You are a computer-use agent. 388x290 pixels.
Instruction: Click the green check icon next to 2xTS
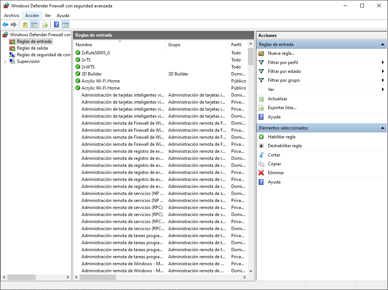pos(78,60)
